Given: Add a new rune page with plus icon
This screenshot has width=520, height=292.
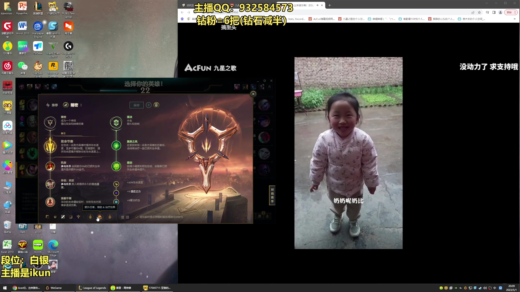Looking at the screenshot, I should click(149, 105).
